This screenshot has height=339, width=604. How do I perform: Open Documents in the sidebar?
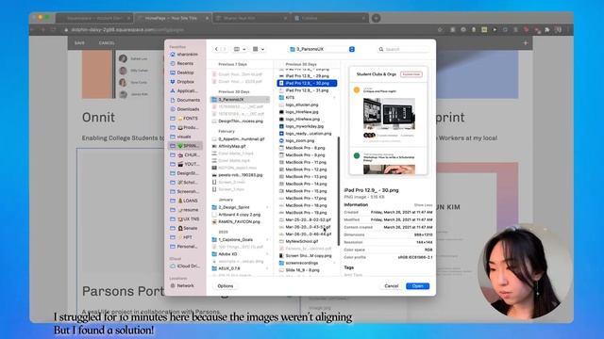pyautogui.click(x=186, y=100)
